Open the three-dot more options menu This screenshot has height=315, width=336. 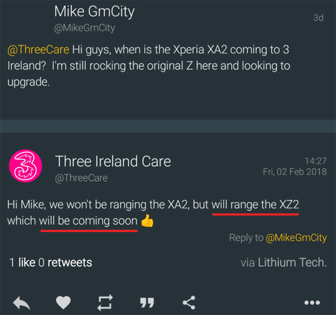[314, 303]
